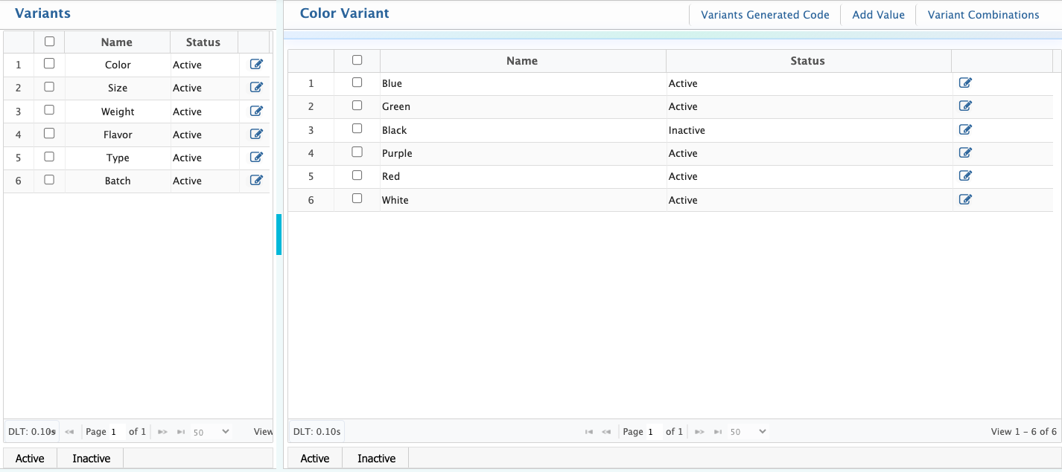Edit the Weight variant row

pos(256,111)
